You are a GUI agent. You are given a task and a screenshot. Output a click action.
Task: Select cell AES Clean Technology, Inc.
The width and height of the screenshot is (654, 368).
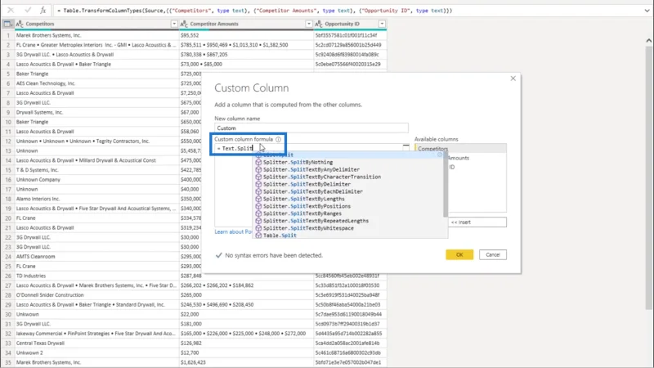(x=96, y=83)
